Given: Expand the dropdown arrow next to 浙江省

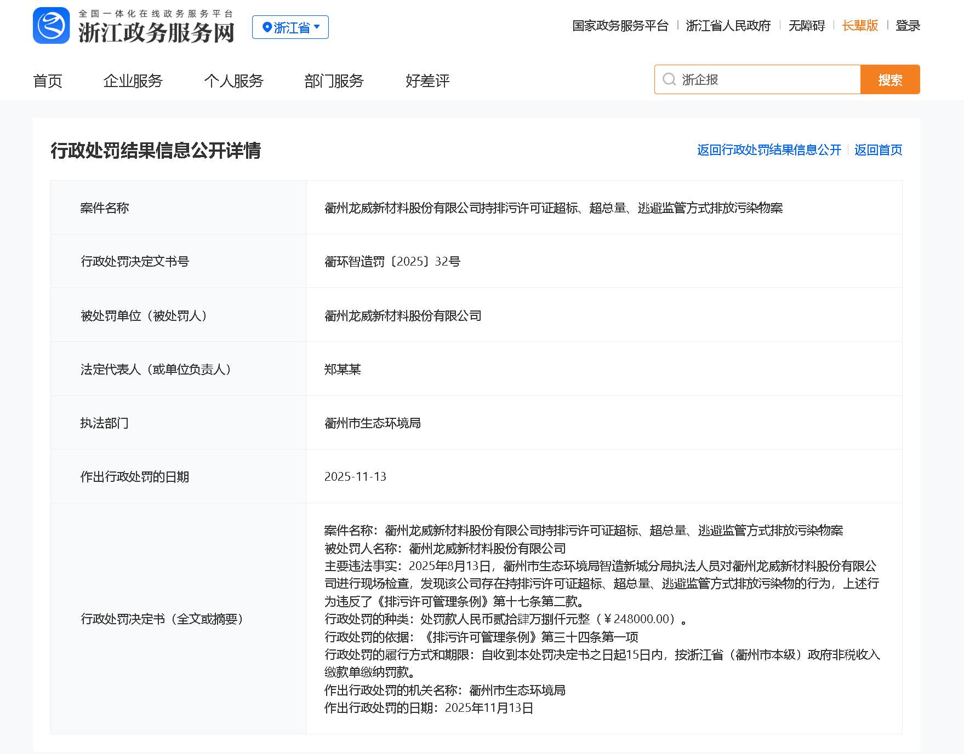Looking at the screenshot, I should 317,26.
